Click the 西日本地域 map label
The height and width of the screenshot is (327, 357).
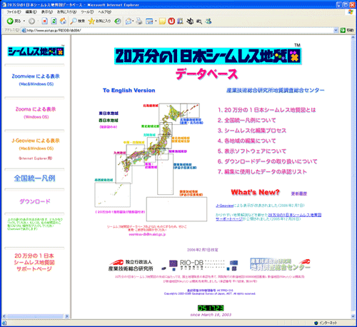tap(109, 121)
